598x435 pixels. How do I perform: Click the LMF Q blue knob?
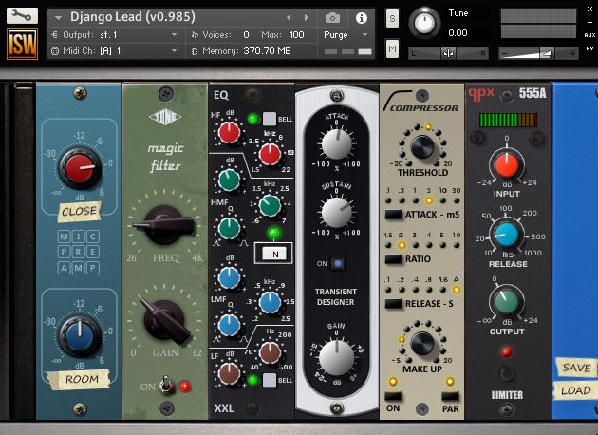click(x=229, y=325)
